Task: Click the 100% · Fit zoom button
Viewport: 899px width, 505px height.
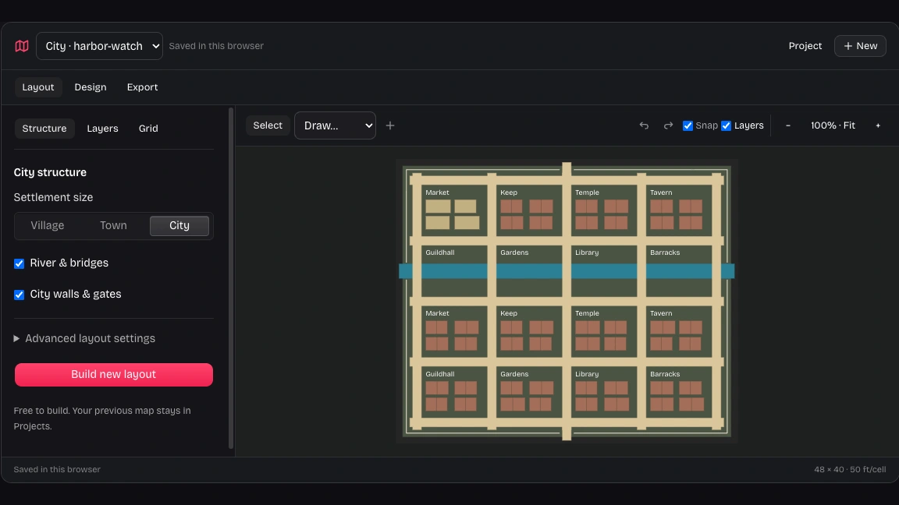Action: tap(833, 125)
